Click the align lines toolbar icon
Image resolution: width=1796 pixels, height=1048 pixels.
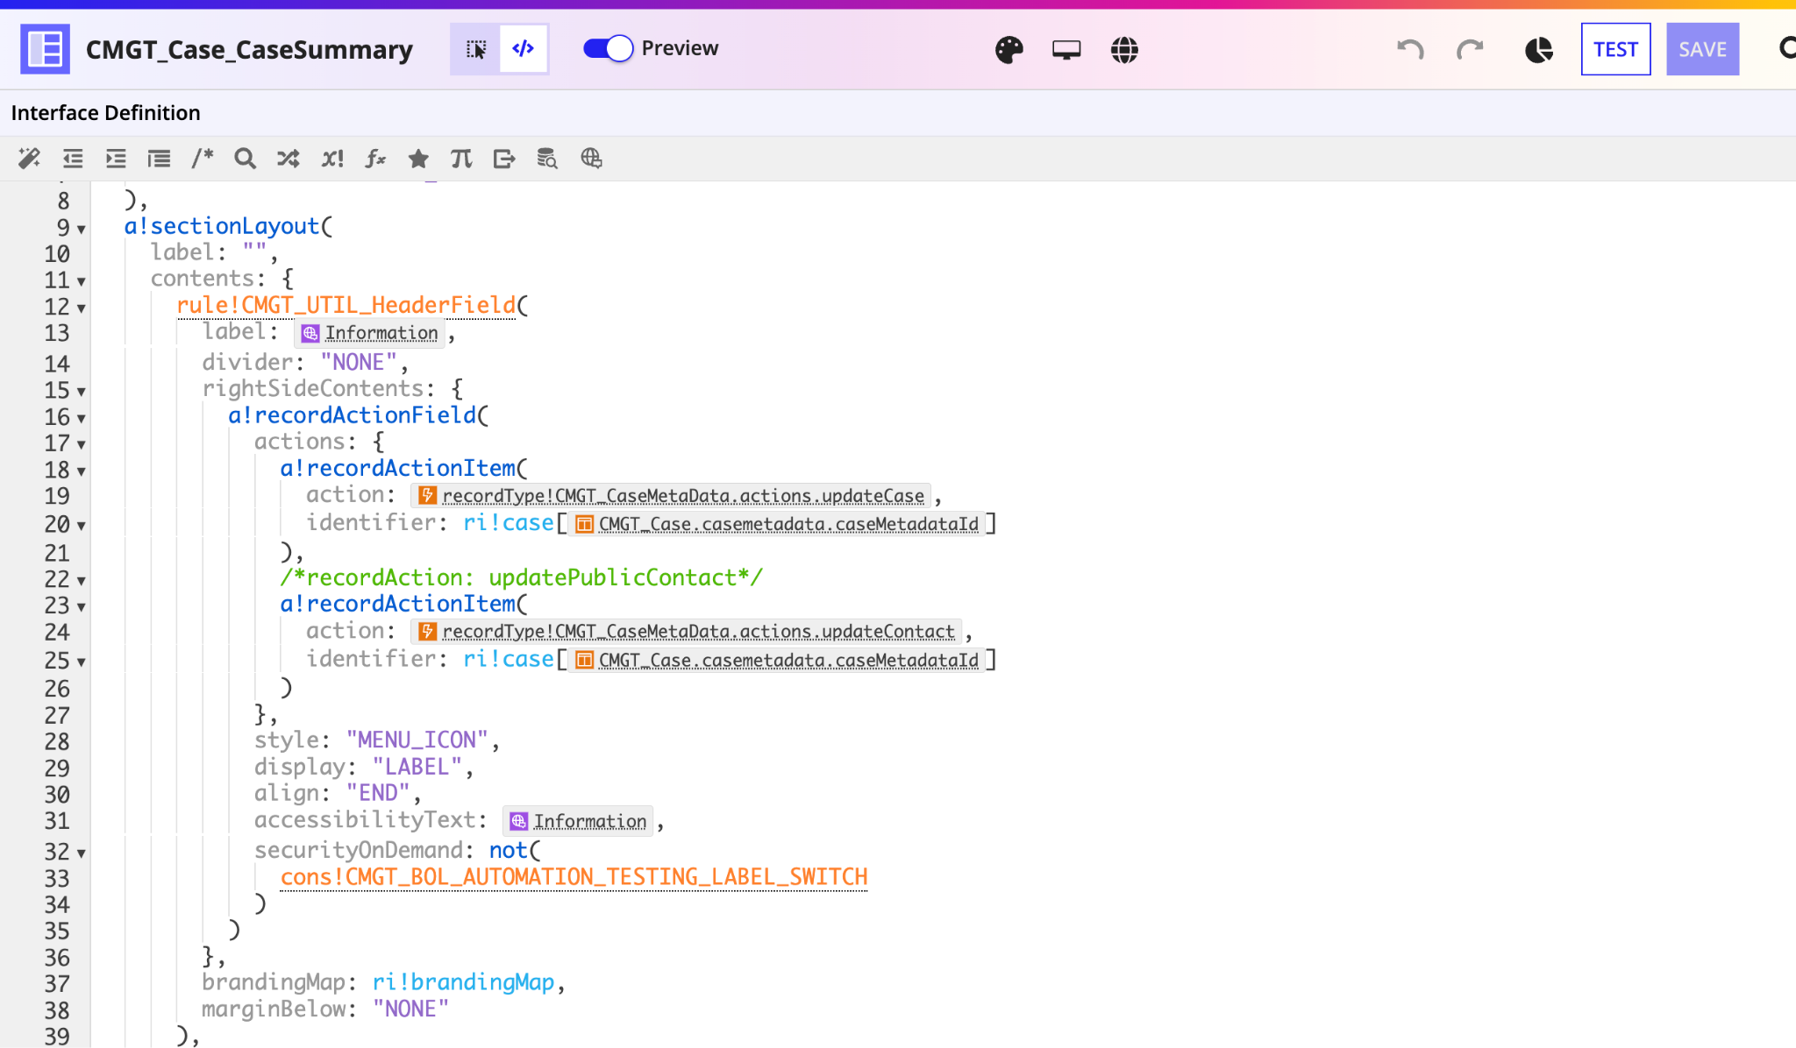tap(159, 159)
